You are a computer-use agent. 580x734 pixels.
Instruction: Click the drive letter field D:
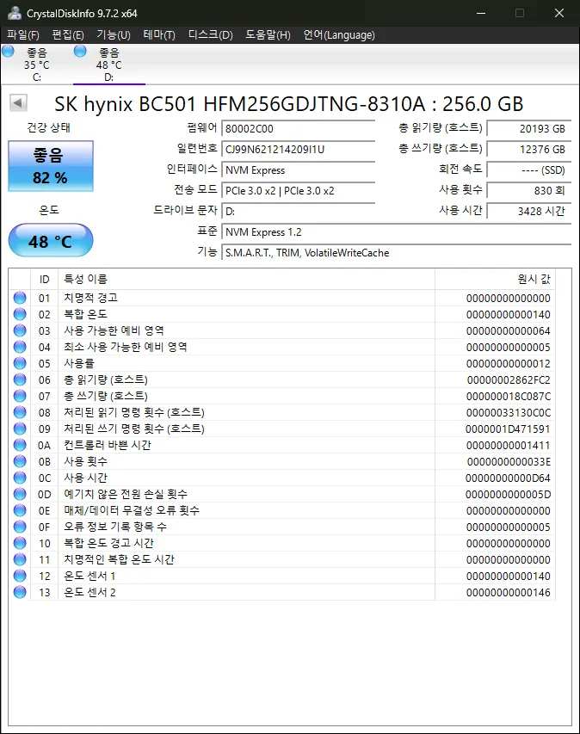coord(299,211)
